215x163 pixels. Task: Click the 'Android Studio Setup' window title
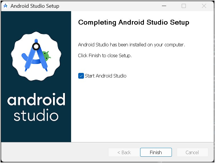(x=35, y=6)
